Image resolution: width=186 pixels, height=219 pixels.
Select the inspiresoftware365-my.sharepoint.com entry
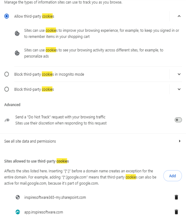(x=55, y=197)
